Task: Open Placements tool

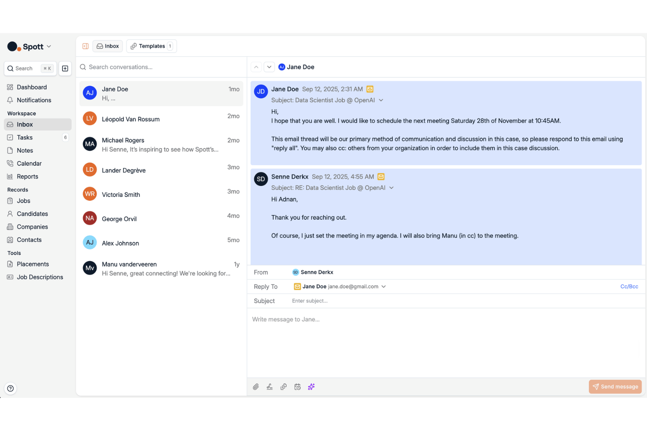Action: [x=38, y=264]
